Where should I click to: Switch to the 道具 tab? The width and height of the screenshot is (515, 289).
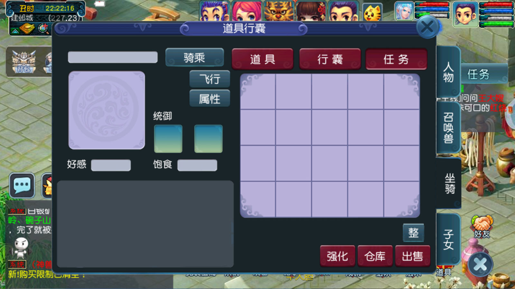(x=262, y=59)
